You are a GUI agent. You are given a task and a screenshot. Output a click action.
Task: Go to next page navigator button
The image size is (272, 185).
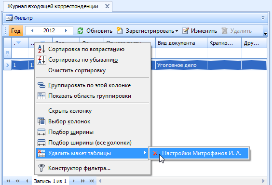pos(83,181)
